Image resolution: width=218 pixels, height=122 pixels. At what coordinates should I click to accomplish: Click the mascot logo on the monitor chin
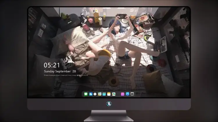click(x=109, y=104)
